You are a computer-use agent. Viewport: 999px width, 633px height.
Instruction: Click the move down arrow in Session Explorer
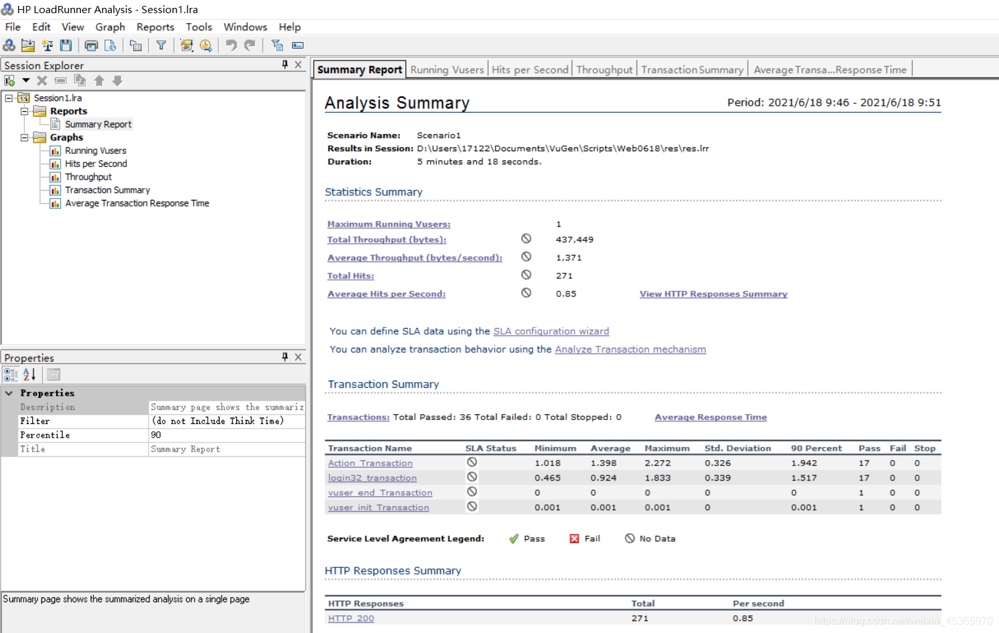click(x=118, y=81)
